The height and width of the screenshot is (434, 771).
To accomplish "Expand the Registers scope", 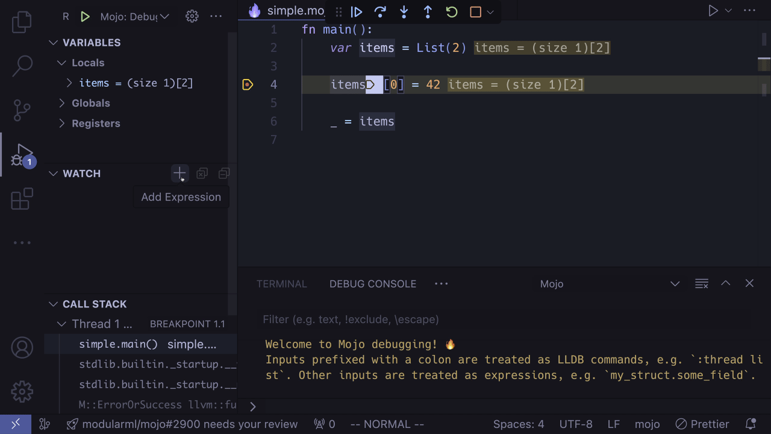I will click(61, 124).
